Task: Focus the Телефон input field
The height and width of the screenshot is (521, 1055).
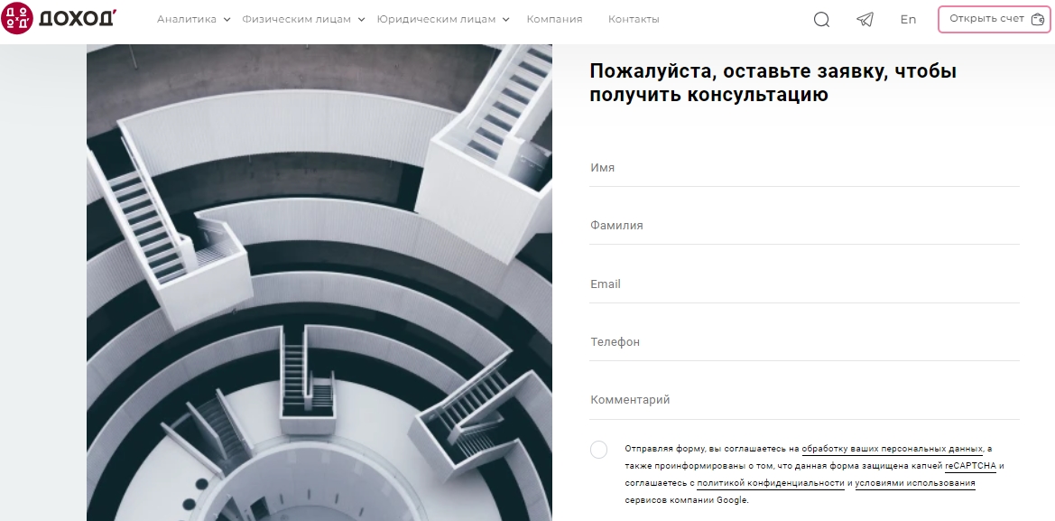Action: [x=805, y=342]
